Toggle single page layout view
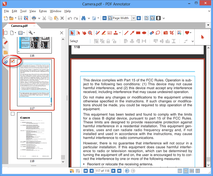 tap(180, 171)
